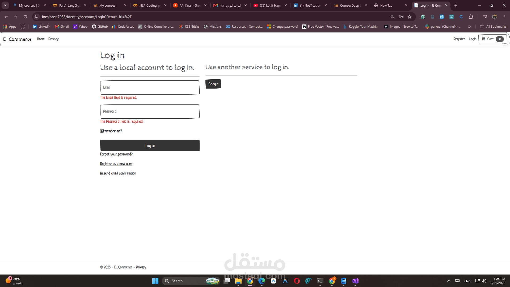Open the Grammarly extension icon

coord(423,17)
